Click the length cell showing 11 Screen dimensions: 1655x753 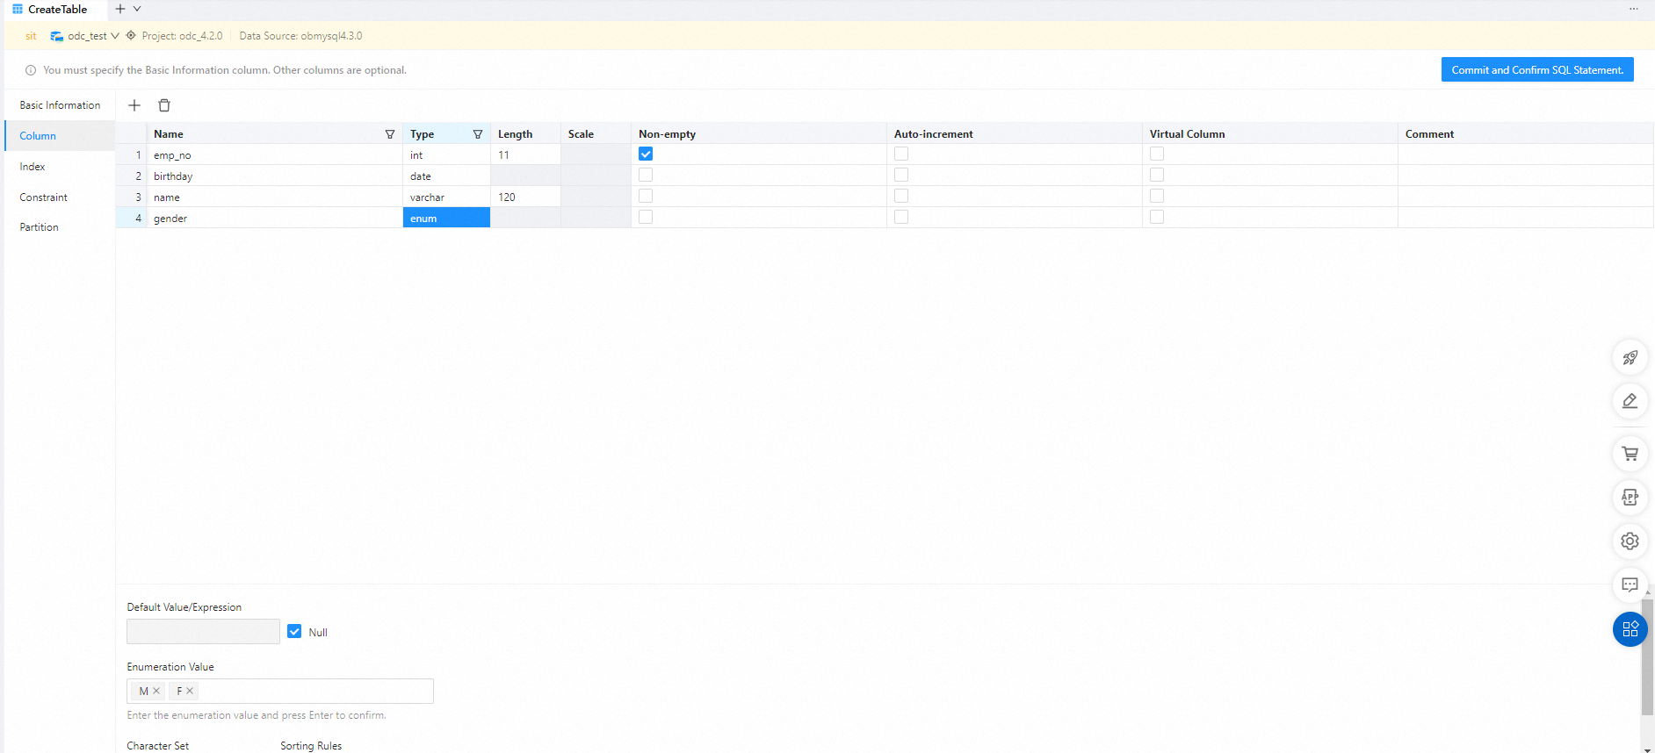(525, 154)
